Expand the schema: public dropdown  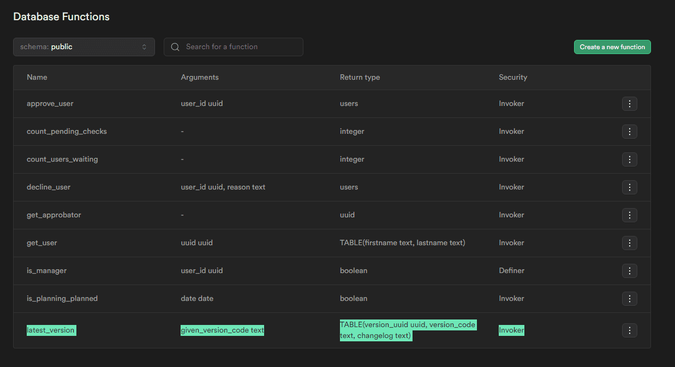point(83,47)
